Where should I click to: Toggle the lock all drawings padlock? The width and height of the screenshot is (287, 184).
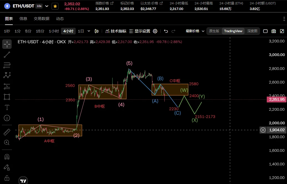(7, 178)
